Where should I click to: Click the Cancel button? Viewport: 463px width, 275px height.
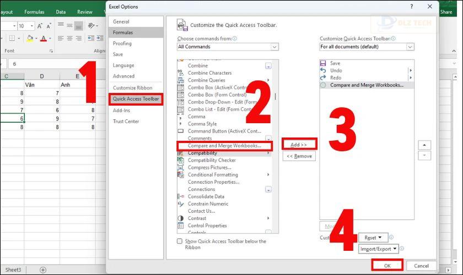421,266
